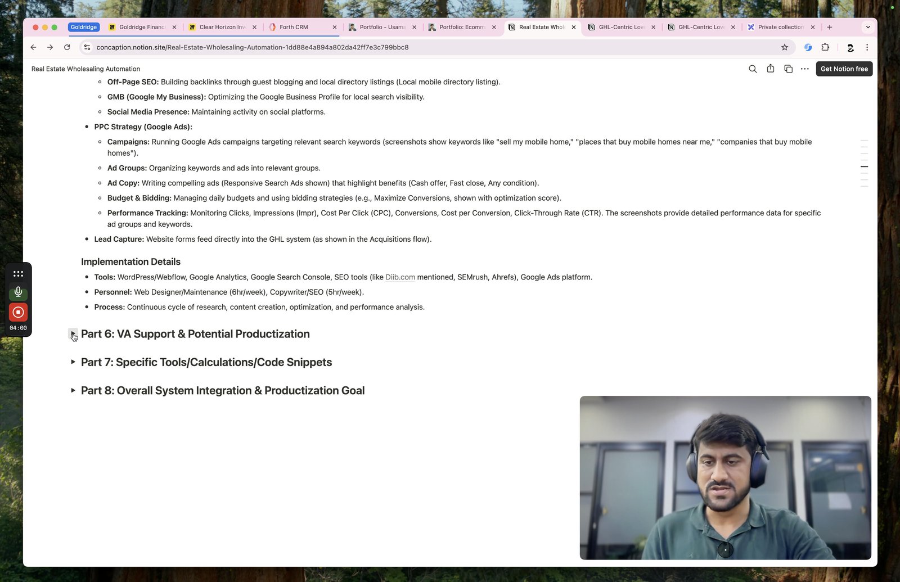Open the browser profile avatar

[850, 47]
